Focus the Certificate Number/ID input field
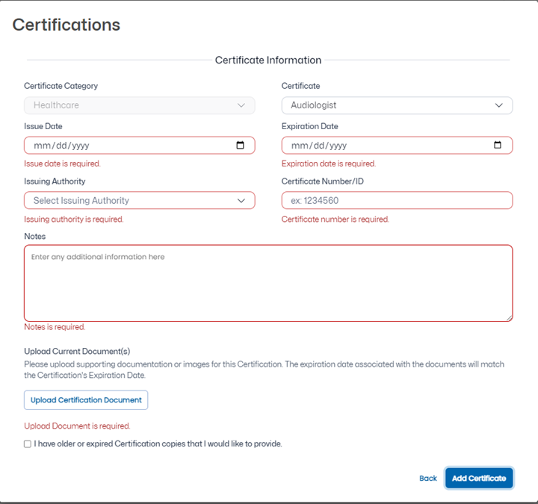This screenshot has height=504, width=538. [396, 201]
